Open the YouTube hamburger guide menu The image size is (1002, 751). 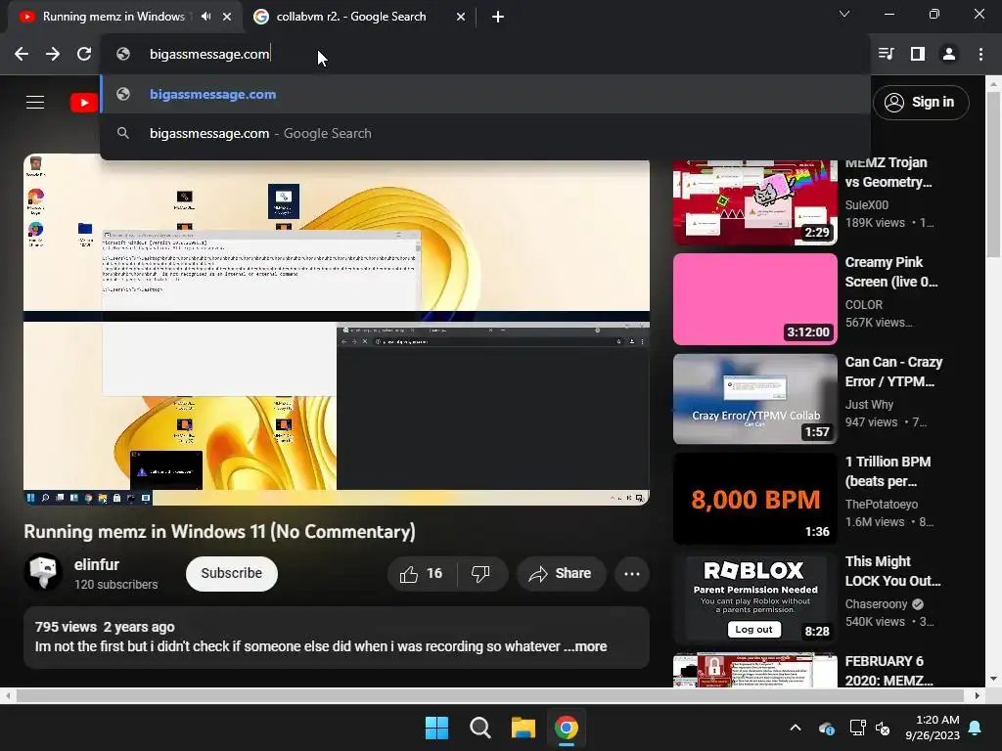pyautogui.click(x=35, y=102)
